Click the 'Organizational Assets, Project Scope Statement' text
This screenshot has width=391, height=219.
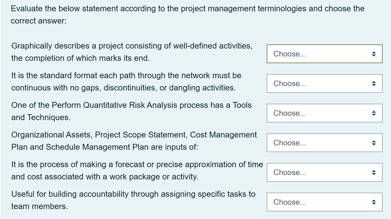(x=134, y=141)
